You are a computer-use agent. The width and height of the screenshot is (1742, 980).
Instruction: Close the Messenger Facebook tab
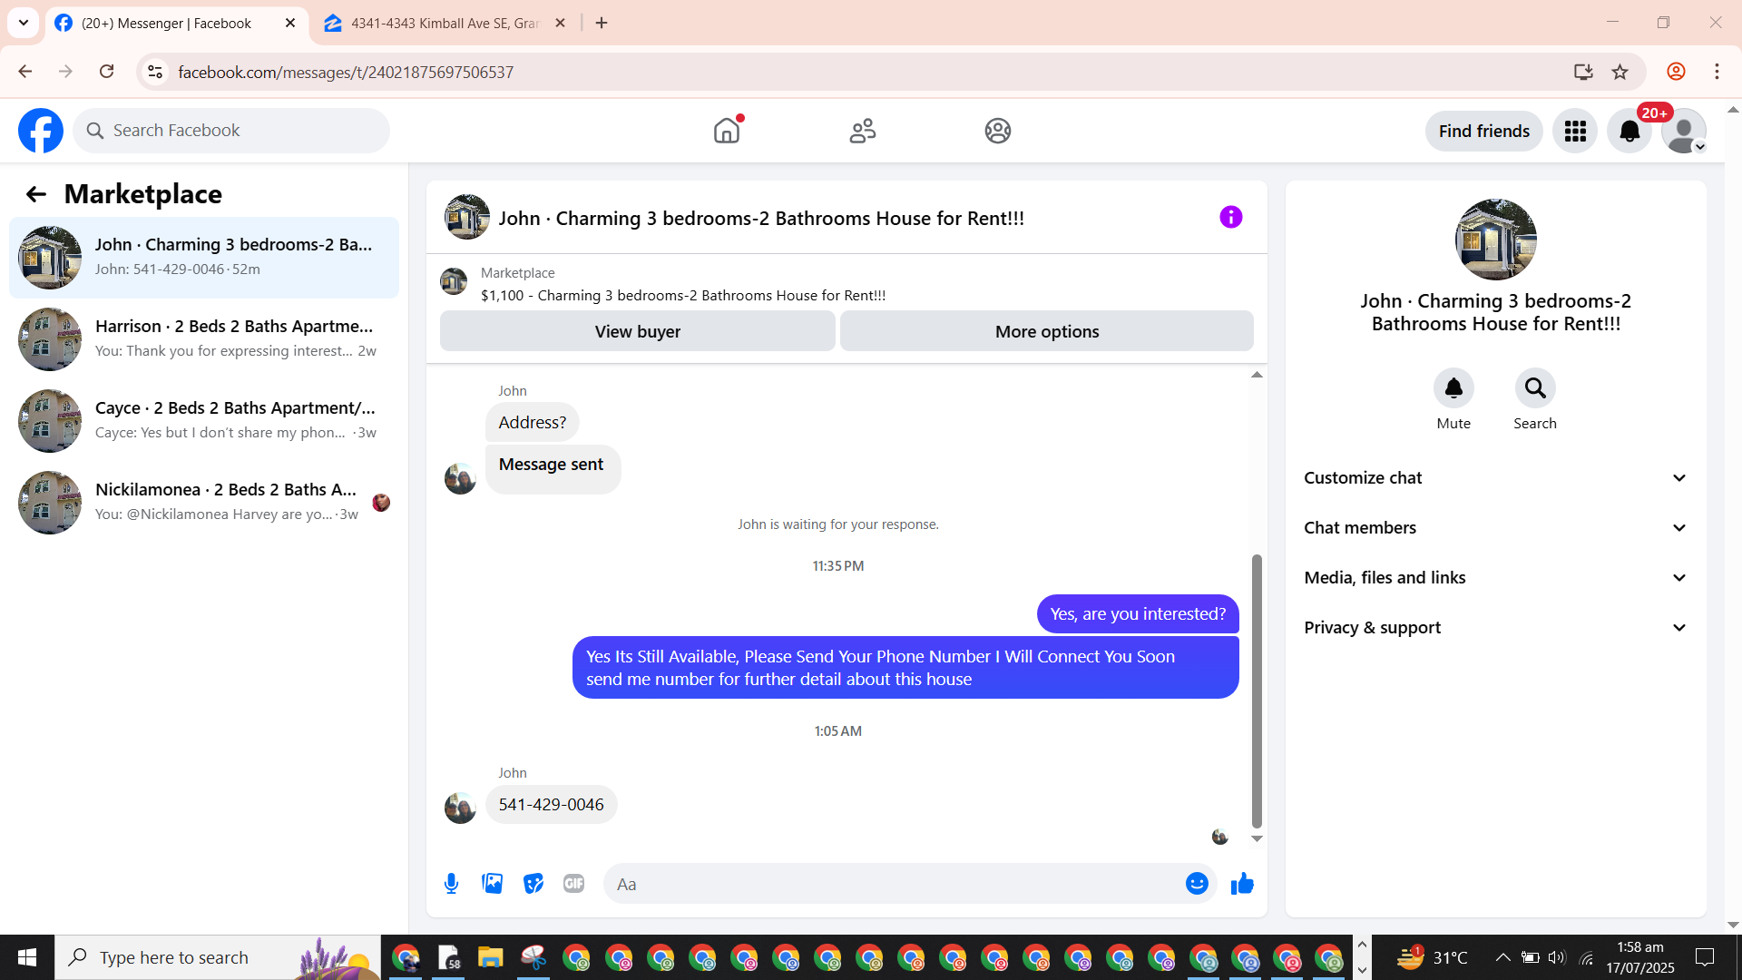[x=290, y=24]
